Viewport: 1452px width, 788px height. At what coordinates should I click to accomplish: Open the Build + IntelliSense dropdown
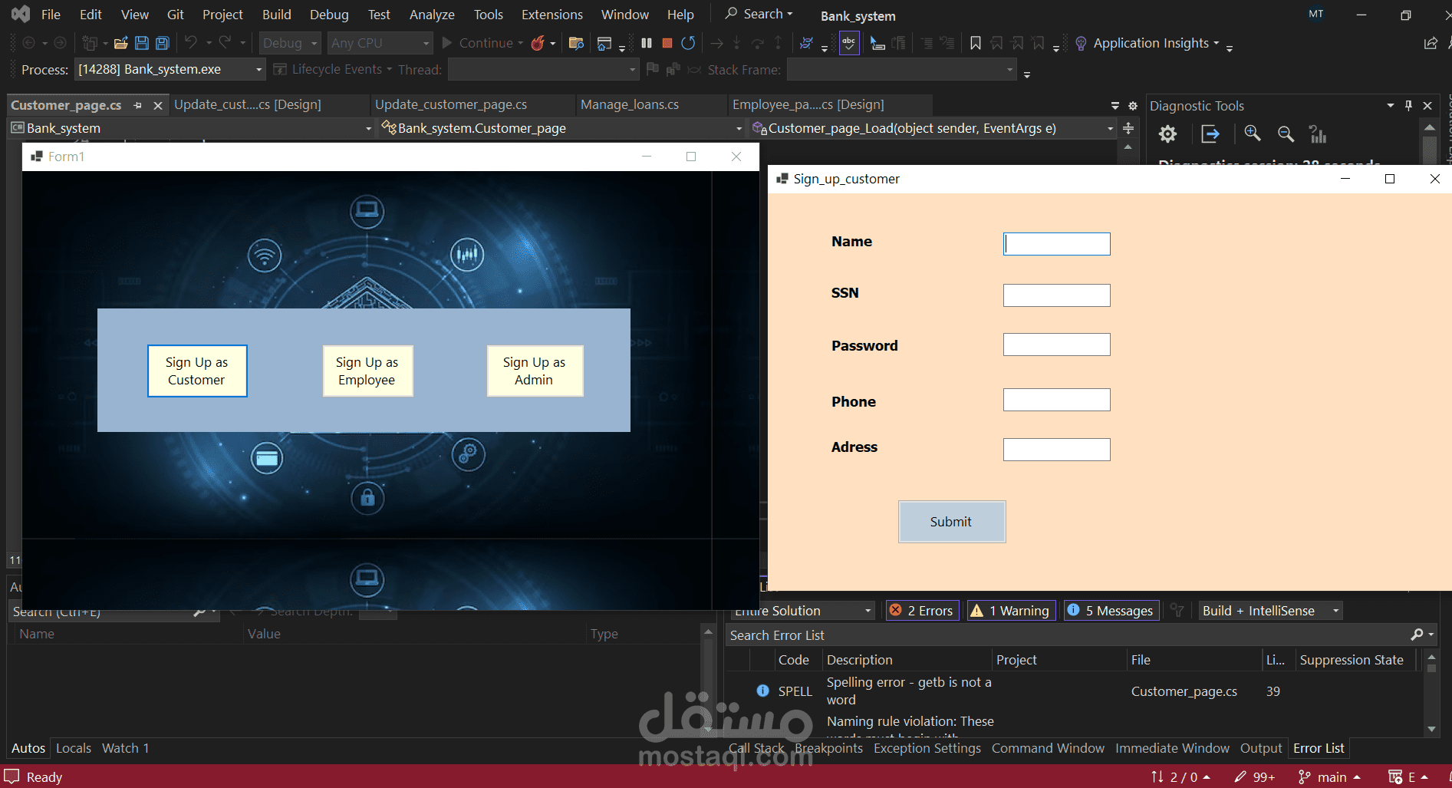click(x=1270, y=610)
